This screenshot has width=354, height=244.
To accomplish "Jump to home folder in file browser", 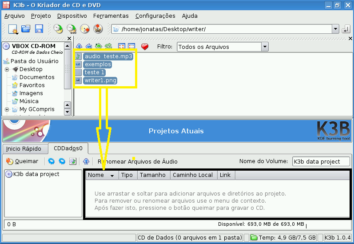I will pos(99,46).
